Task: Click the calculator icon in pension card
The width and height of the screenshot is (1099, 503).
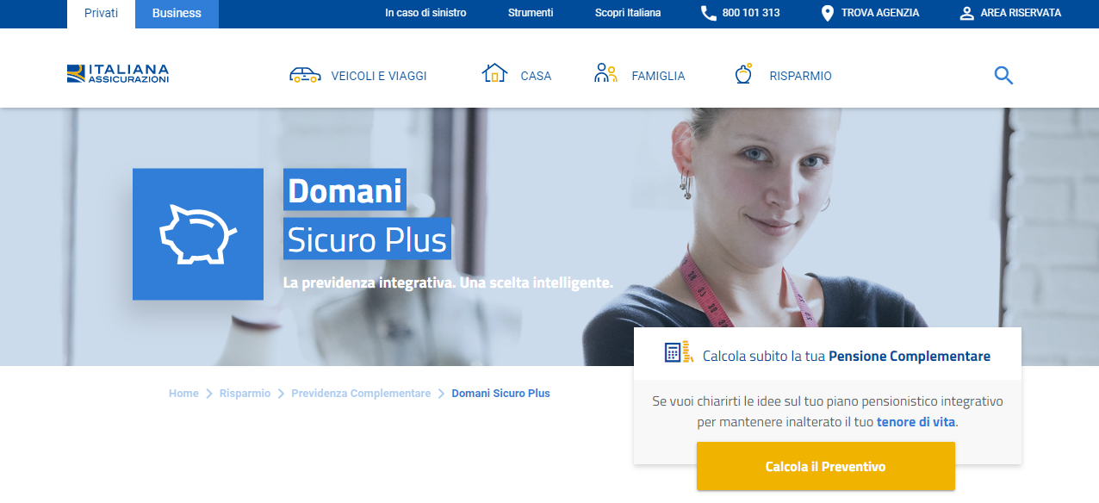Action: click(x=678, y=352)
